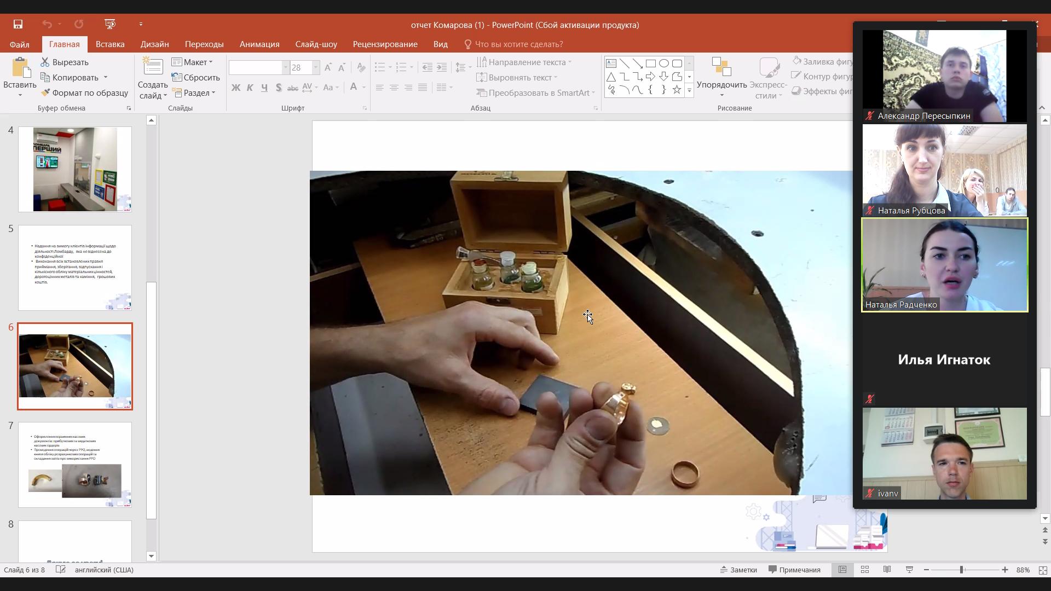Toggle Notes (Заметки) pane in status bar
The width and height of the screenshot is (1051, 591).
click(x=738, y=570)
